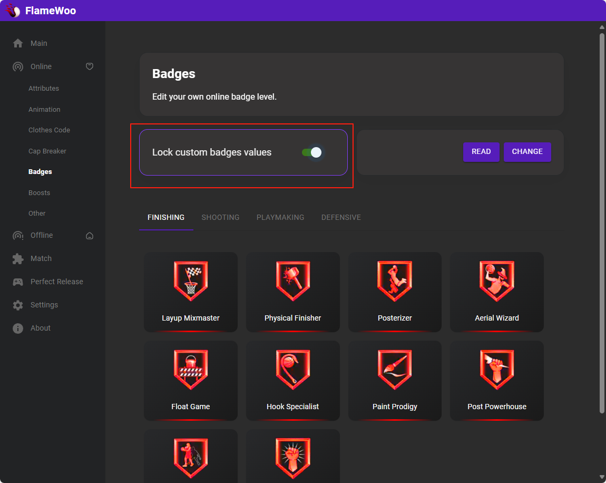Click 'Edit your own online badge level.' text

pyautogui.click(x=214, y=96)
